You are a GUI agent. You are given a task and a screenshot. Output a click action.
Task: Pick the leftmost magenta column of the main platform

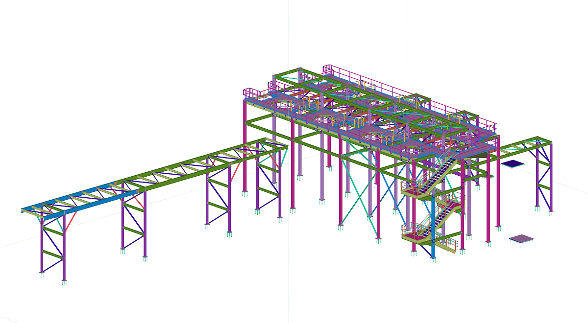coord(245,147)
